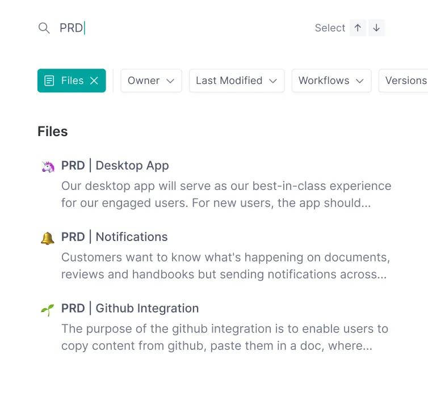The image size is (428, 397).
Task: Remove the Files filter with X
Action: click(94, 81)
